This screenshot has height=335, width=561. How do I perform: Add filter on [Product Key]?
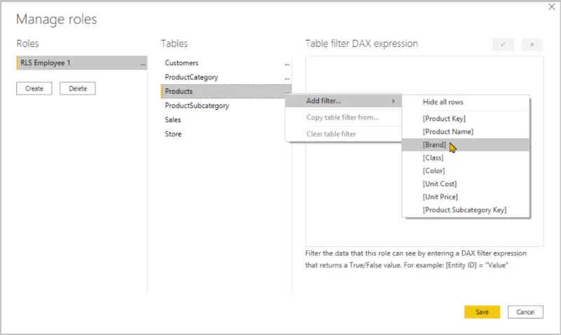pos(466,118)
